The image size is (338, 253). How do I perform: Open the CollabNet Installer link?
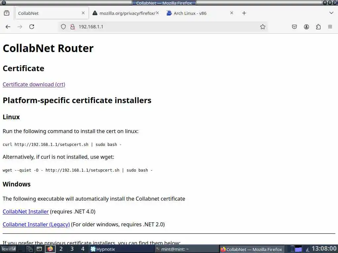point(26,211)
